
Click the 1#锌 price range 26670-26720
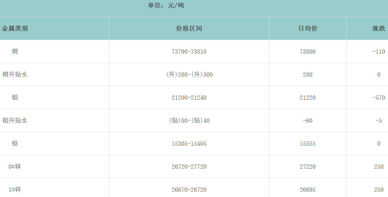coord(189,190)
